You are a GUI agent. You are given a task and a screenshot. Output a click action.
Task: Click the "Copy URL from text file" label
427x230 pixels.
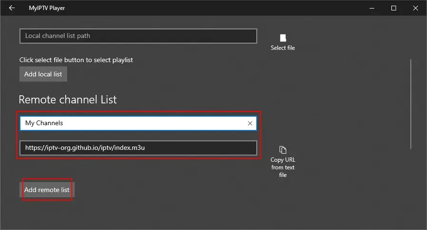coord(283,167)
